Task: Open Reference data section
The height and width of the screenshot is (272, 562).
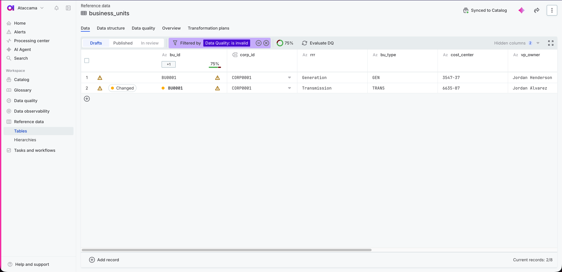Action: click(x=29, y=122)
